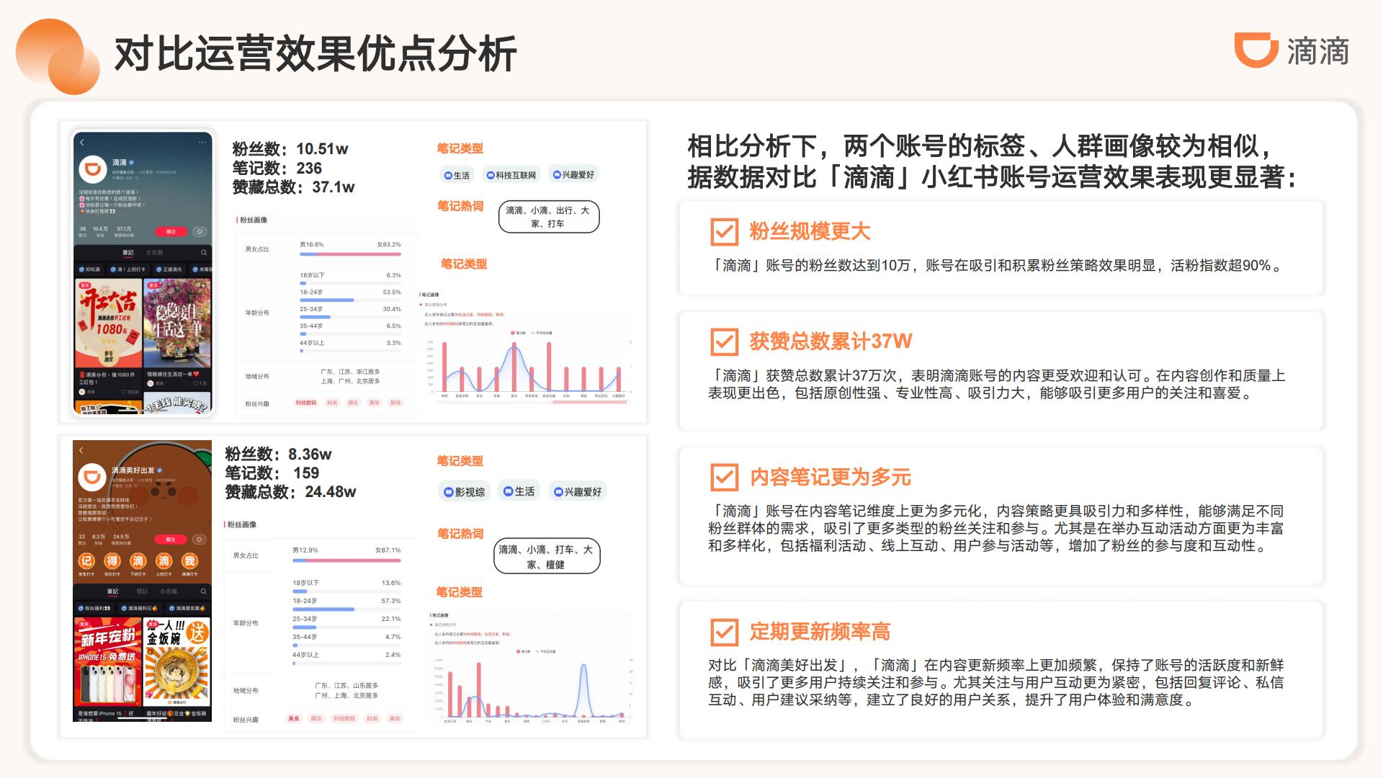This screenshot has height=778, width=1383.
Task: Click the text 赞藏总数:37.1w
Action: (x=293, y=187)
